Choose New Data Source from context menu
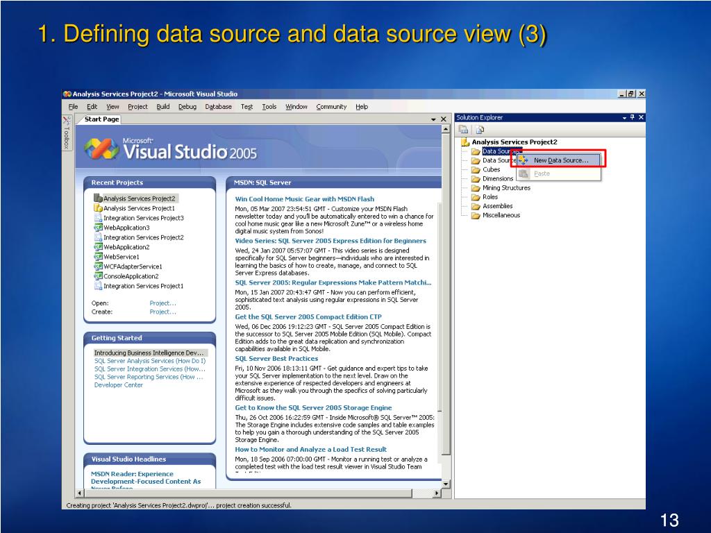Viewport: 711px width, 533px height. tap(560, 160)
